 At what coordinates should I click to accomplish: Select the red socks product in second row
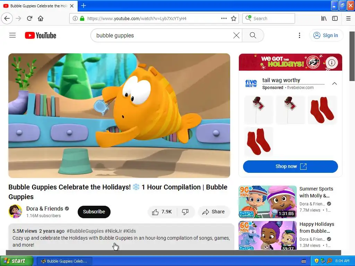coord(259,142)
